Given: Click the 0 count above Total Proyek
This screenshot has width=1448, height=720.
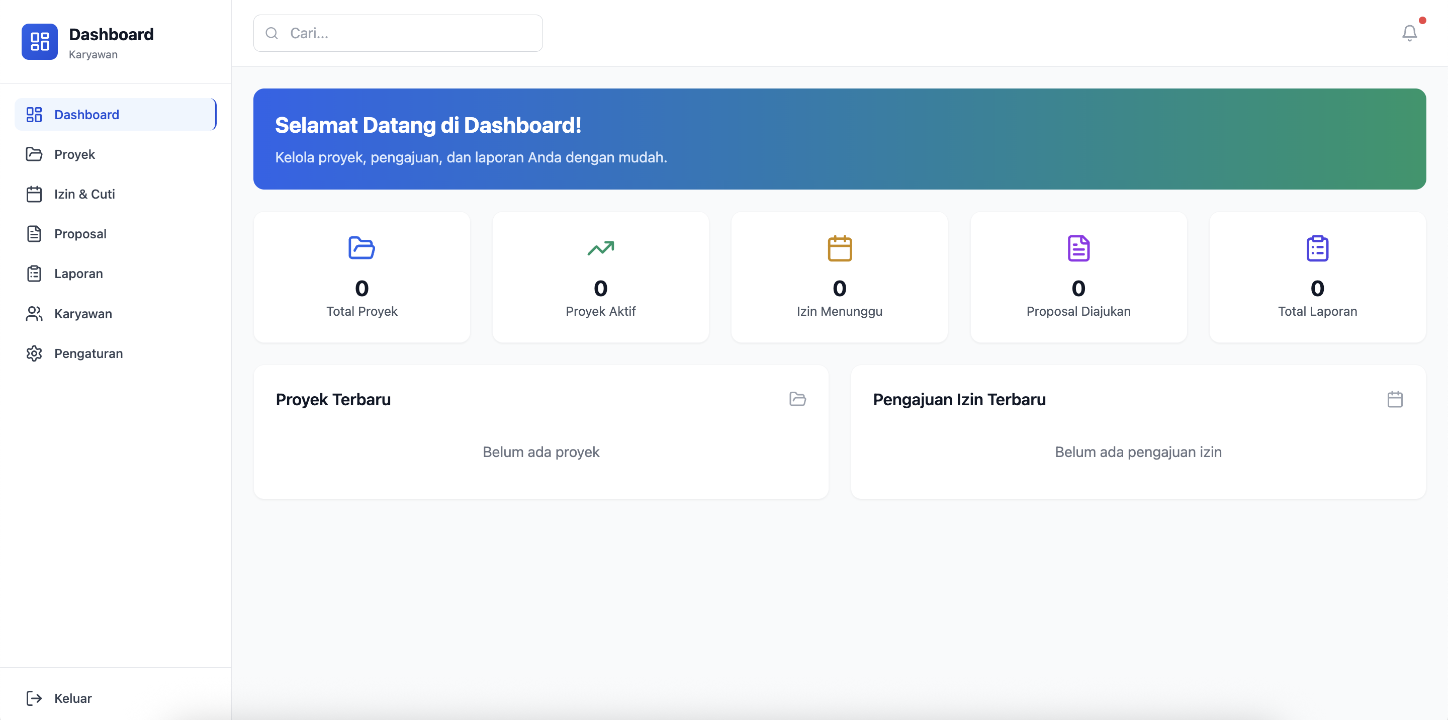Looking at the screenshot, I should pyautogui.click(x=361, y=288).
